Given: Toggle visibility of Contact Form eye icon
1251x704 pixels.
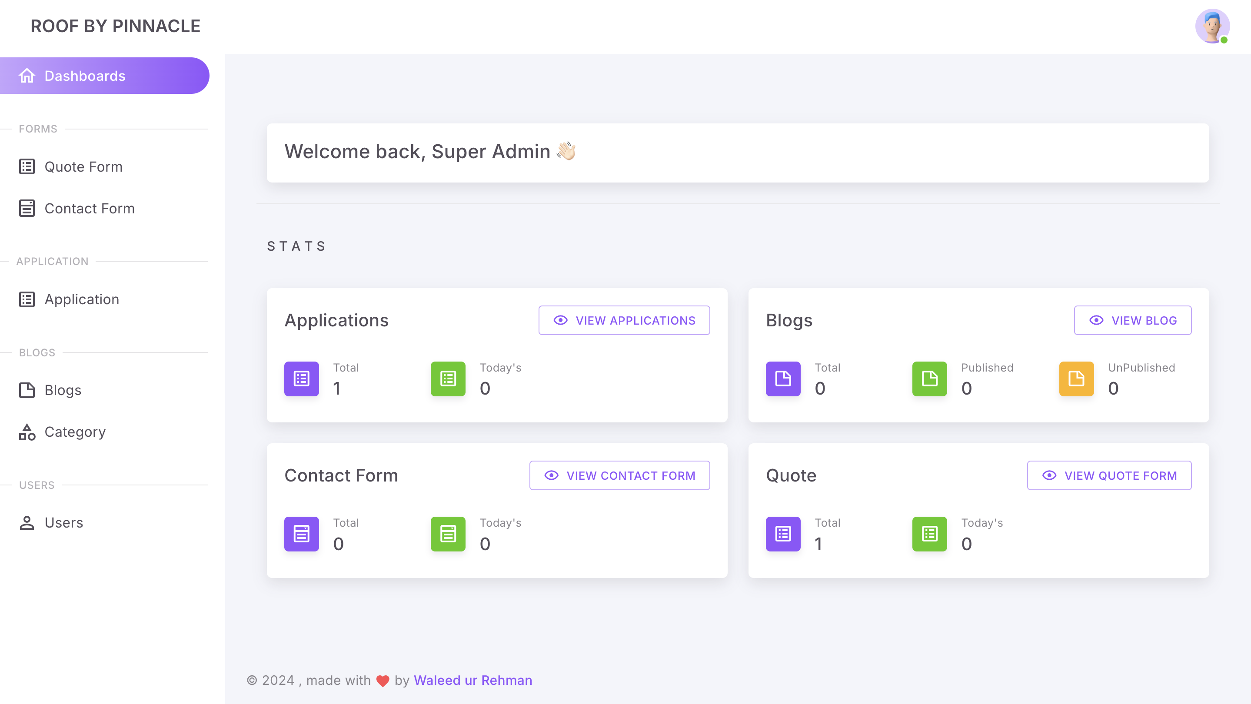Looking at the screenshot, I should [551, 475].
